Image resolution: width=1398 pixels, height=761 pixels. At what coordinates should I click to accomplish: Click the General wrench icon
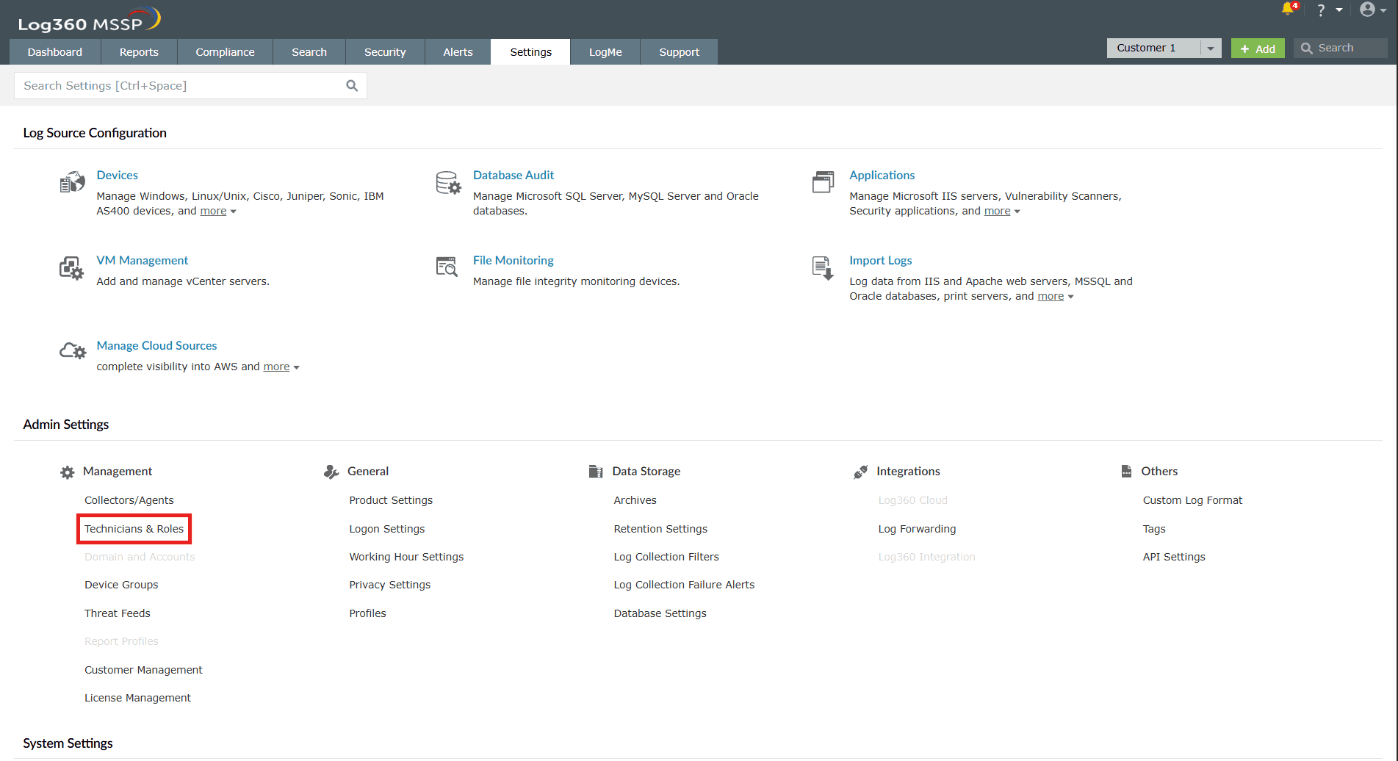click(331, 472)
